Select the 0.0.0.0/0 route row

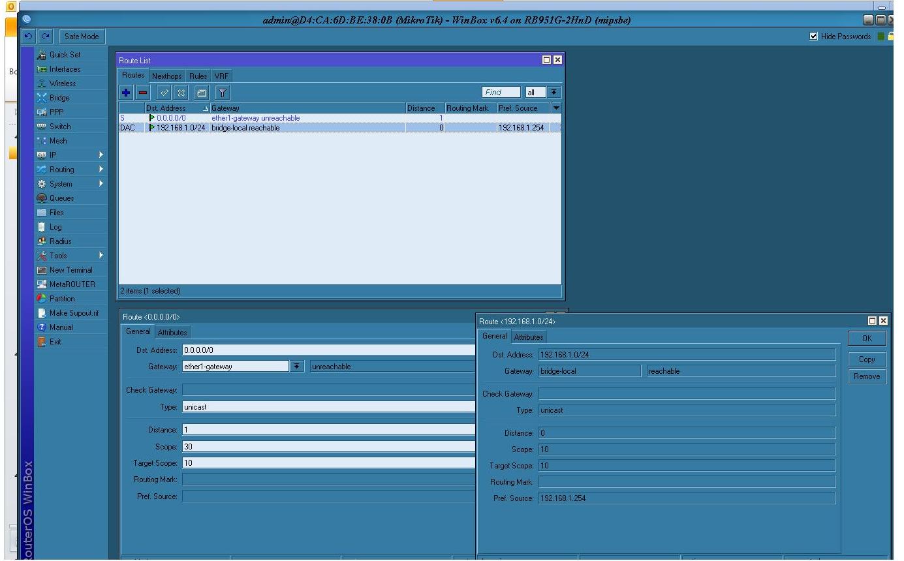click(339, 118)
